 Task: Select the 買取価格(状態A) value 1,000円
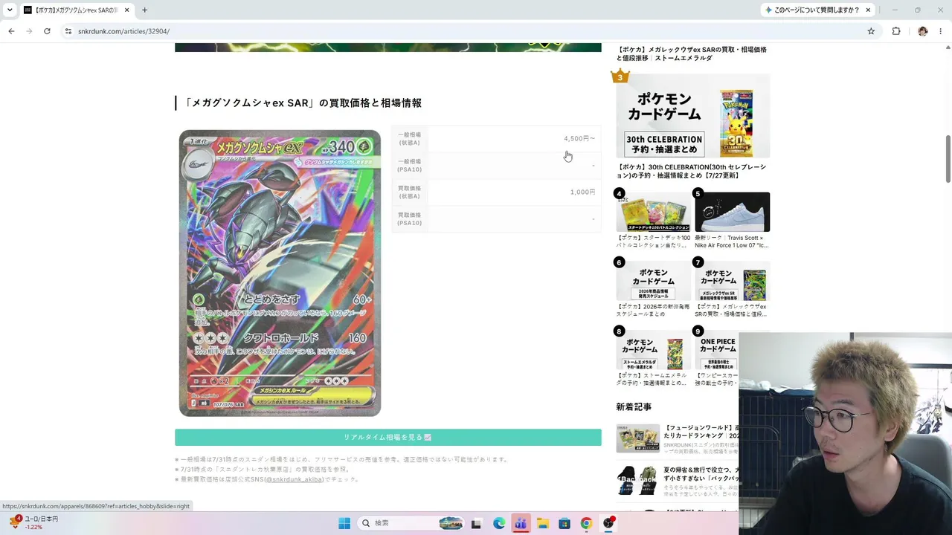pyautogui.click(x=582, y=192)
